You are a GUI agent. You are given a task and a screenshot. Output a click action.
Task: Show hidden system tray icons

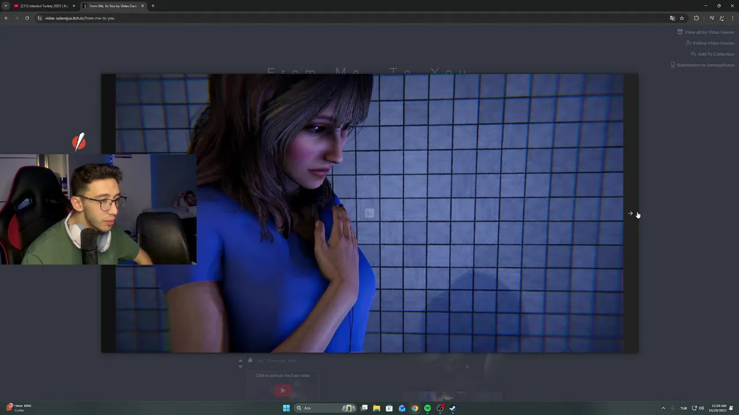(663, 408)
